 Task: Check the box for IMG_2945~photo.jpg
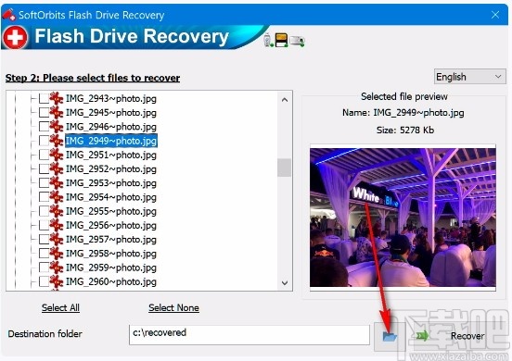[44, 112]
